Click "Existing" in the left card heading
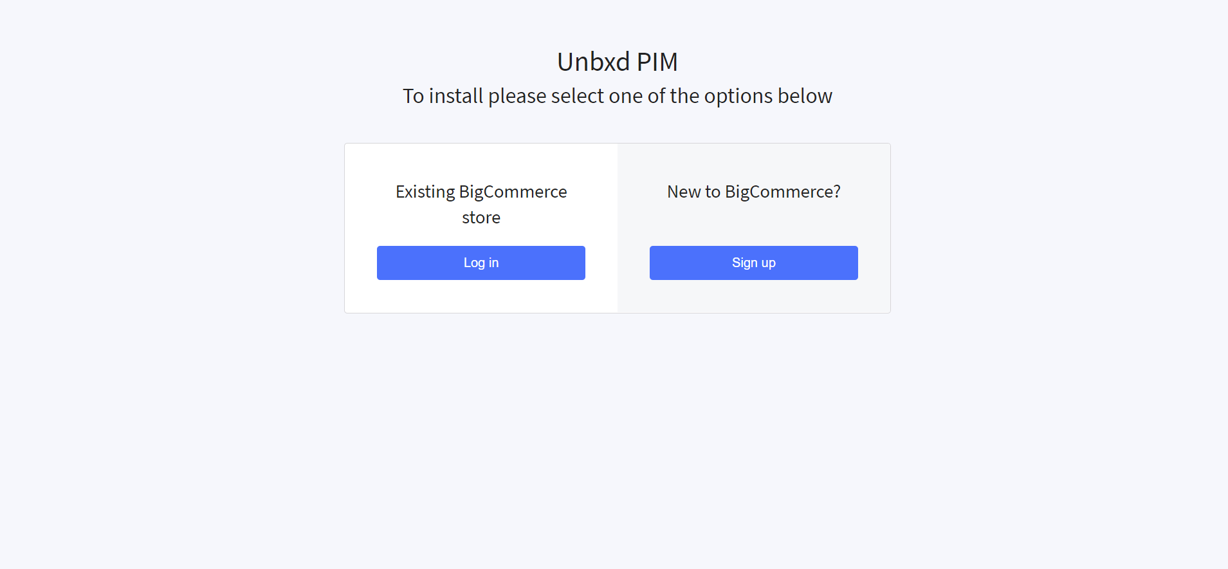 [425, 192]
